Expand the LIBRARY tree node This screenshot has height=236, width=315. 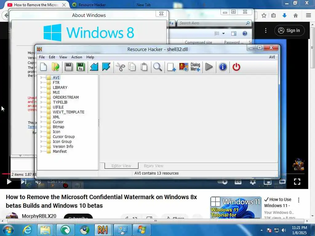42,88
